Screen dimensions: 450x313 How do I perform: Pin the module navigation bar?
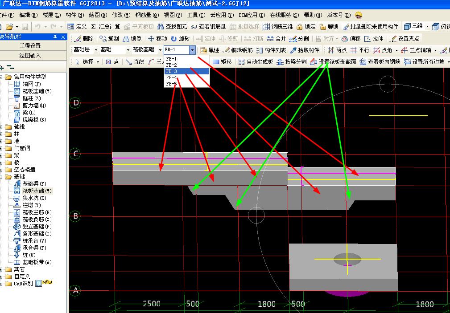tap(55, 37)
